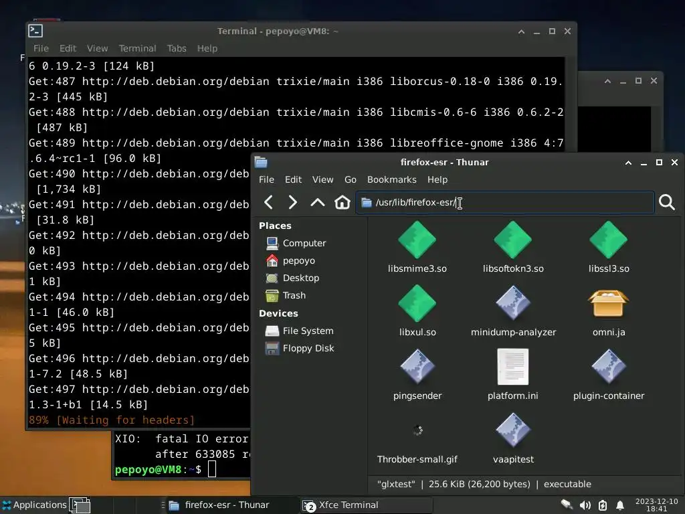
Task: Go forward in Thunar navigation
Action: (293, 202)
